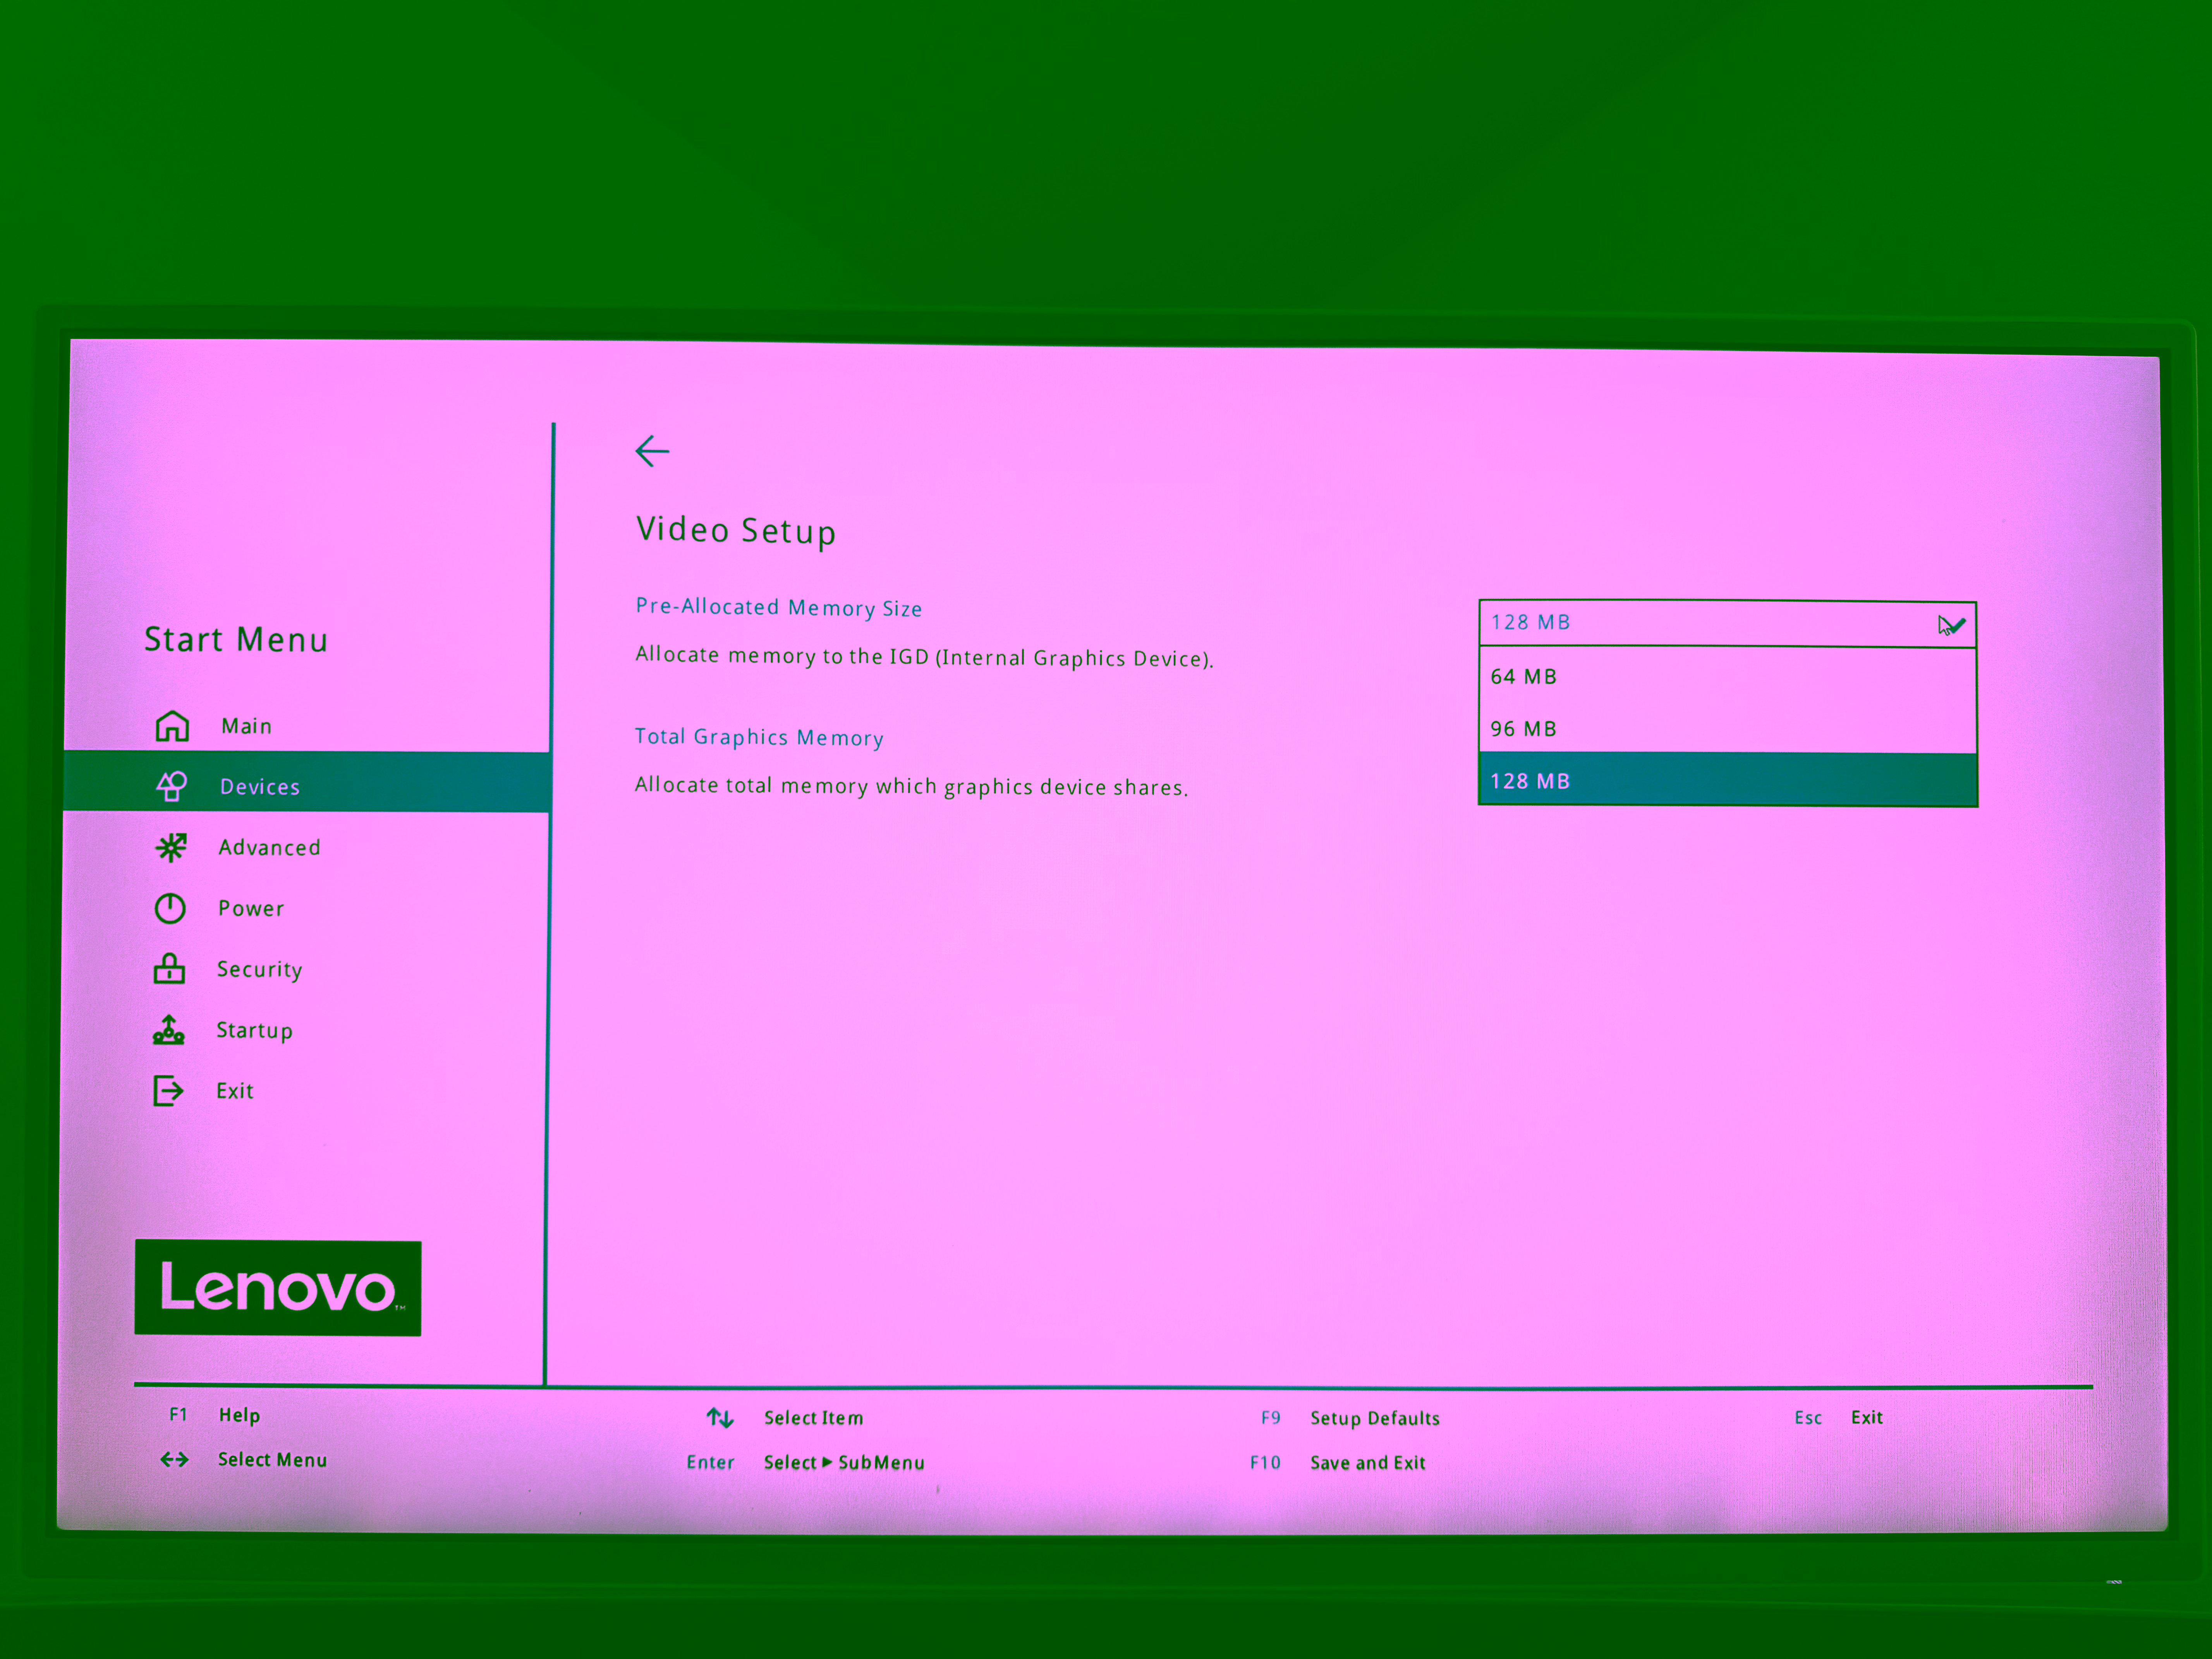
Task: Click the F10 key label
Action: 1265,1463
